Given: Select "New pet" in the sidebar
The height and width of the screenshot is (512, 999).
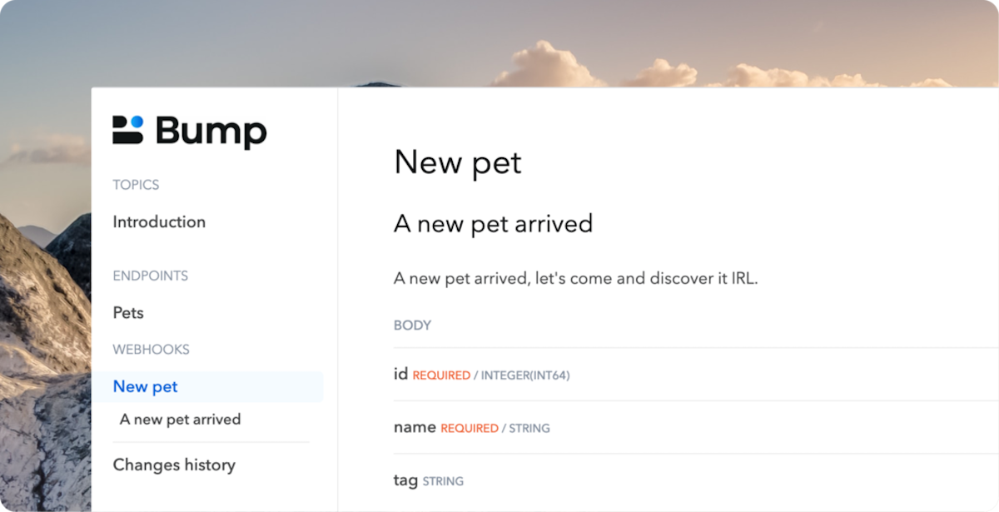Looking at the screenshot, I should (x=145, y=386).
